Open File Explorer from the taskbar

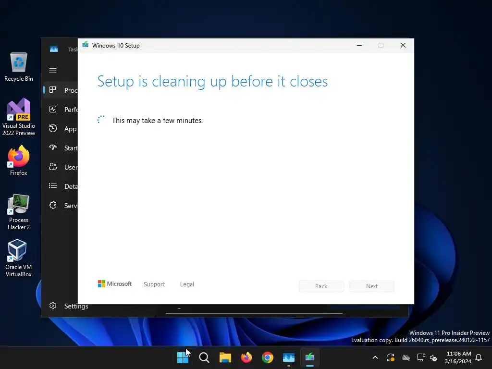225,357
